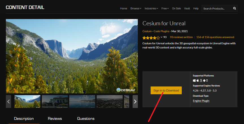Open the Help page

(196, 8)
